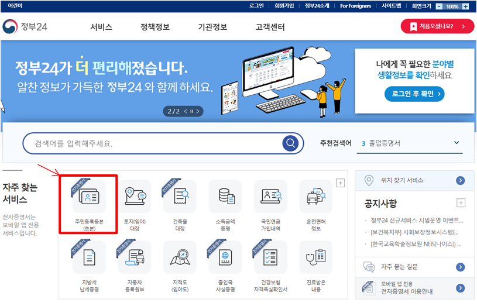Open the 국민연금 가입내역 service icon

tap(270, 197)
